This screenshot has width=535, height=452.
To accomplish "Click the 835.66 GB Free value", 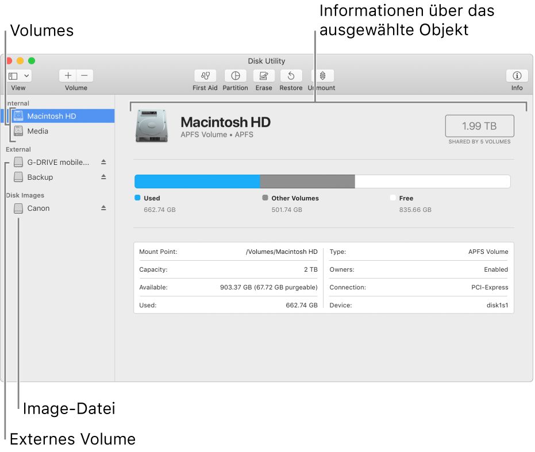I will [415, 210].
